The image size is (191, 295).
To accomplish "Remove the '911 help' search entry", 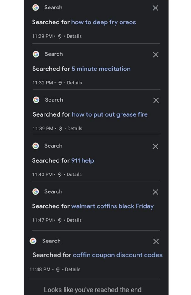I will coord(155,146).
